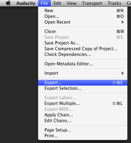
Task: Choose Apply Chain...
Action: 83,115
